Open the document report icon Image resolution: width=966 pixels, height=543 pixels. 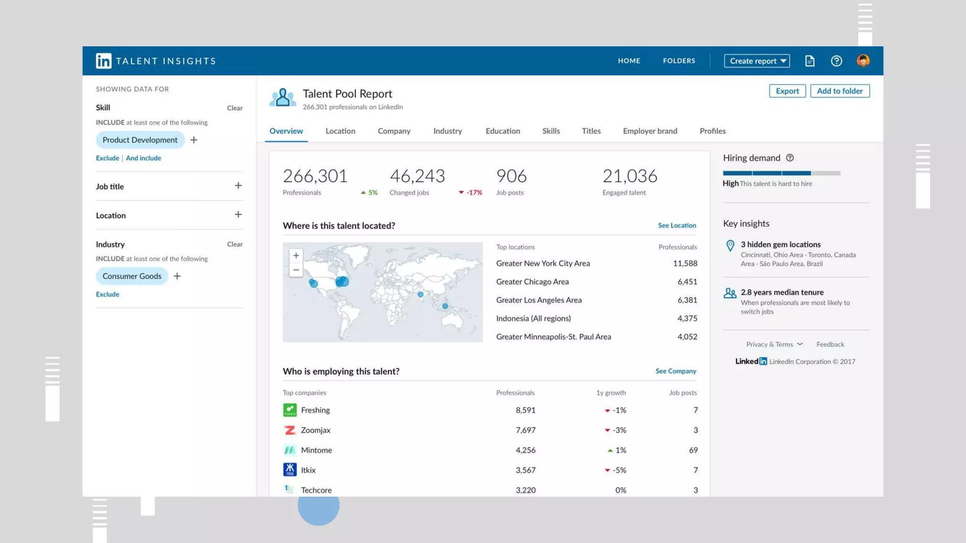tap(809, 61)
